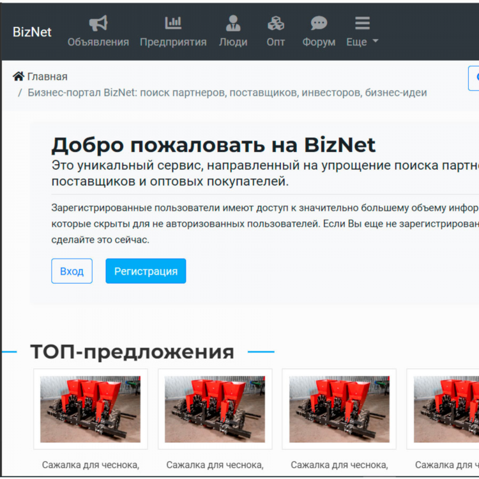479x479 pixels.
Task: Click the ТОП-предложения heading
Action: pos(132,352)
